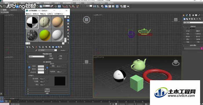Open the Utilities menu in Material Editor
The image size is (203, 105).
[59, 14]
